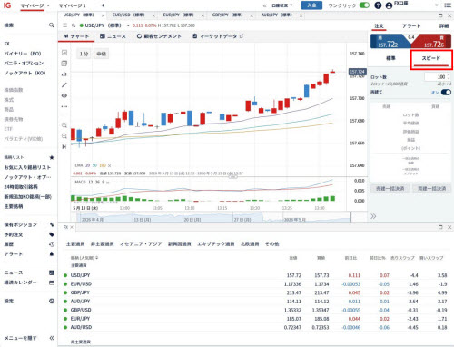Click the calendar icon beside 経済カレンダー
454x347 pixels.
coord(52,283)
